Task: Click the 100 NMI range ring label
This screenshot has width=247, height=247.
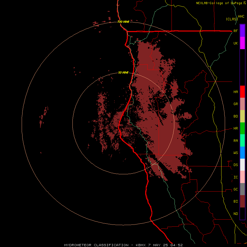Action: [x=123, y=22]
